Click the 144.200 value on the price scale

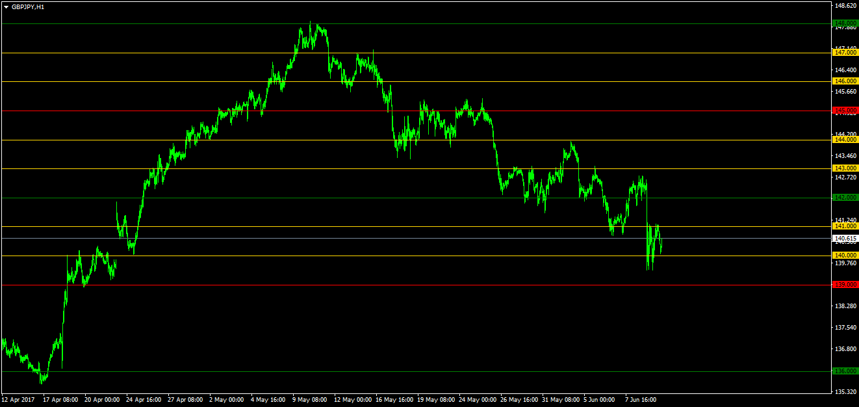click(845, 134)
